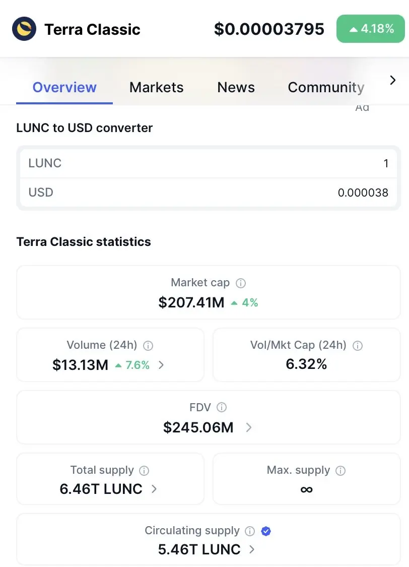The height and width of the screenshot is (567, 409).
Task: Click the Terra Classic title text
Action: (x=92, y=29)
